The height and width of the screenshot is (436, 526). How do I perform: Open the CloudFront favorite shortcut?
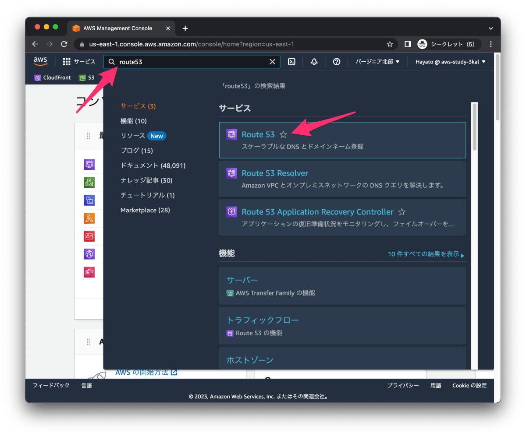(x=52, y=77)
